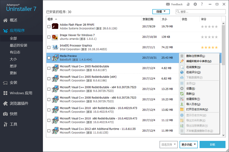Check the Image Viewer for Windows 7 checkbox

(49, 37)
